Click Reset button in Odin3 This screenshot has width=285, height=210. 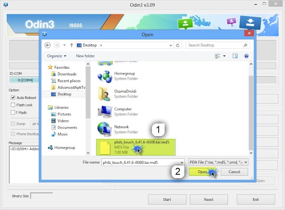point(209,200)
